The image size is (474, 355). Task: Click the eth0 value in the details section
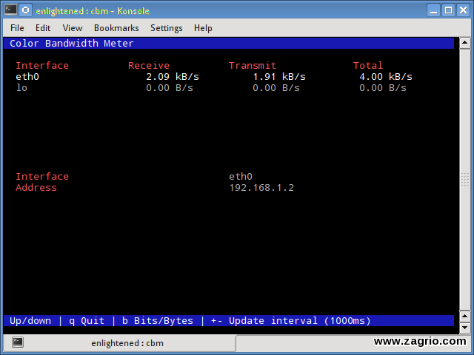point(241,176)
